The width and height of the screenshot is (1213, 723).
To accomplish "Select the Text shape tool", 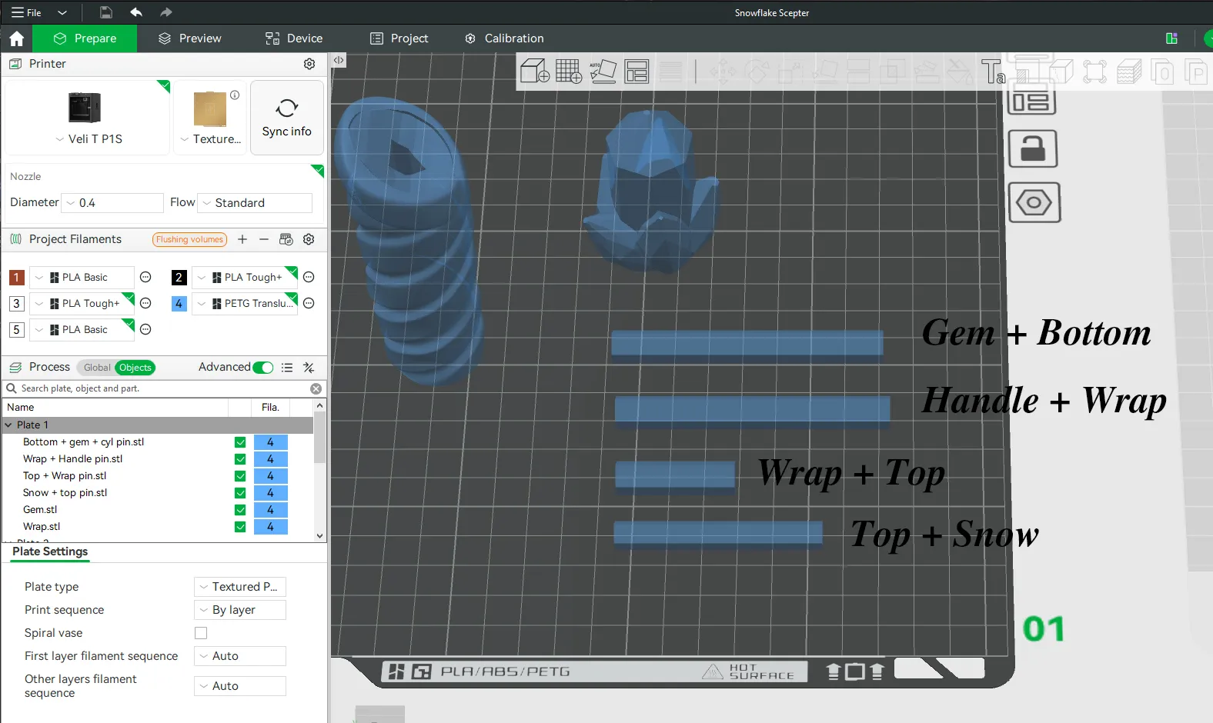I will [993, 72].
